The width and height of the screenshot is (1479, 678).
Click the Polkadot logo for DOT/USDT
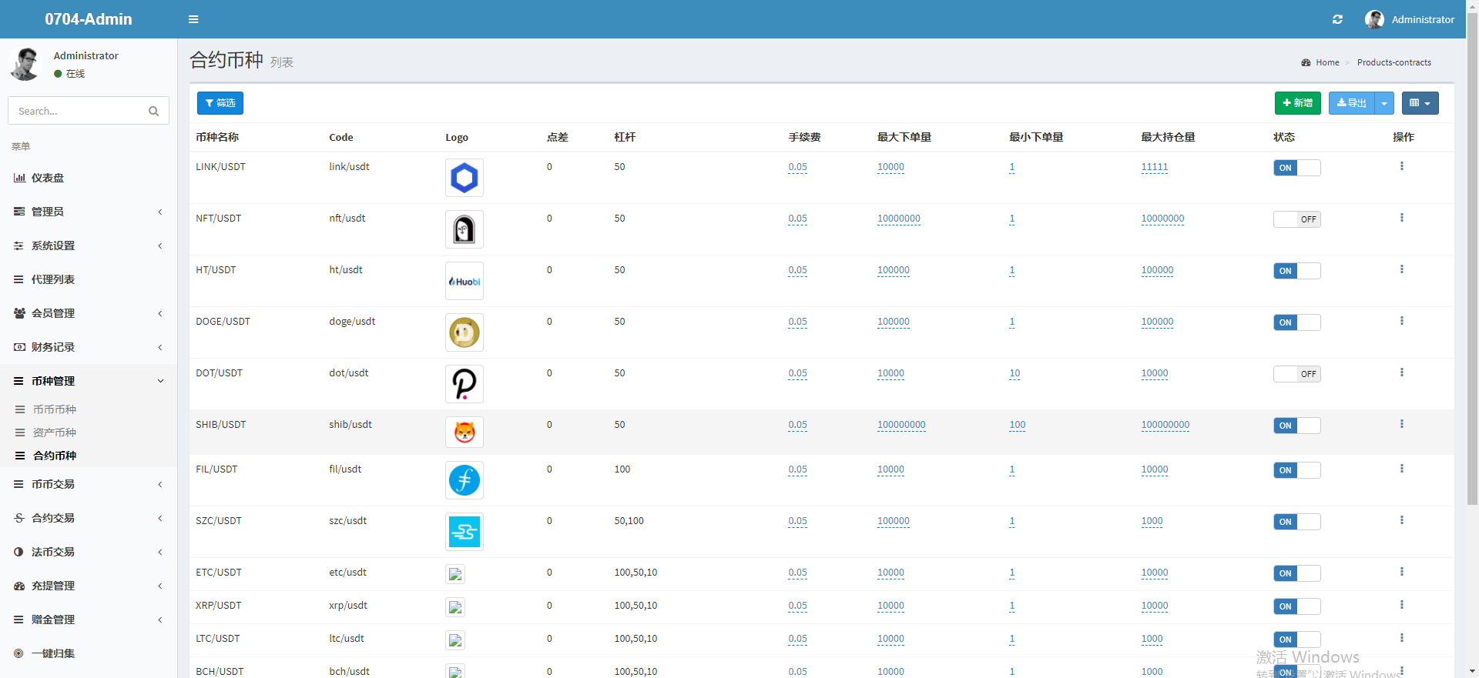tap(464, 384)
